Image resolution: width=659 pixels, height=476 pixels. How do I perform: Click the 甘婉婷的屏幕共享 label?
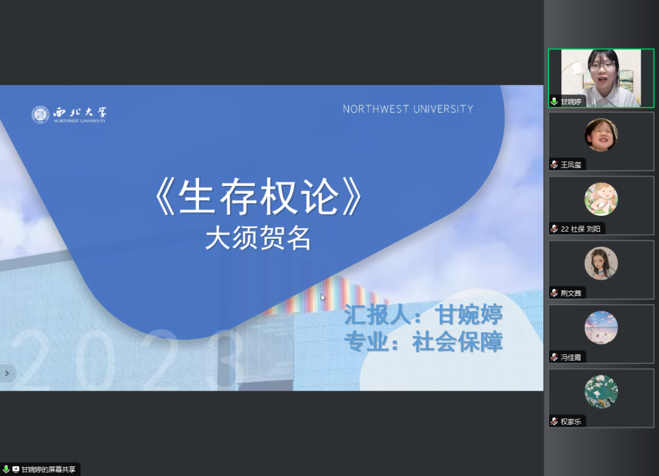[x=49, y=469]
